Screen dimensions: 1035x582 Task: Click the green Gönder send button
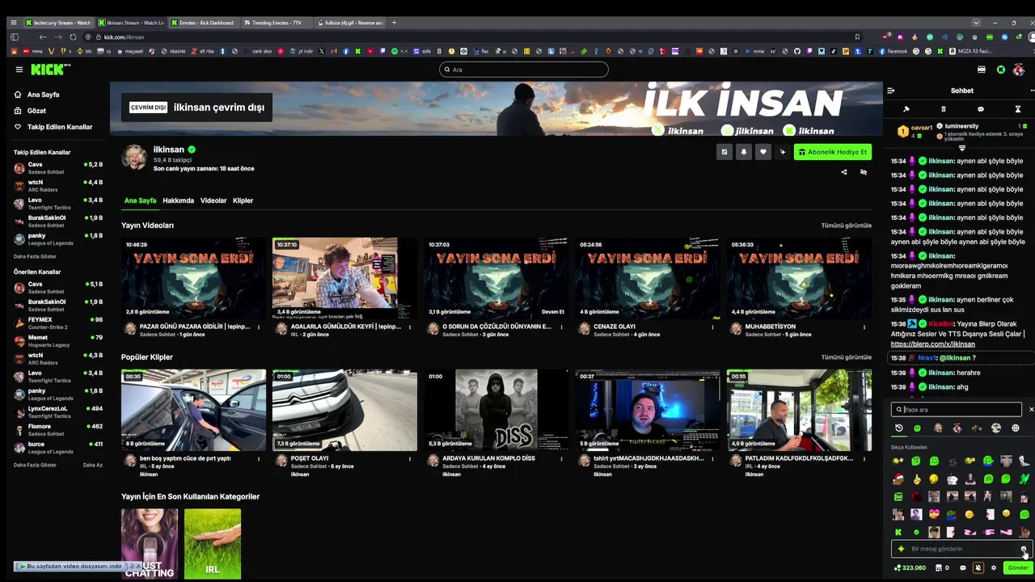1017,567
